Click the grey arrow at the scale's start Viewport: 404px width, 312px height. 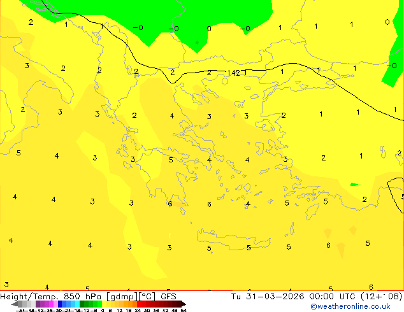15,304
